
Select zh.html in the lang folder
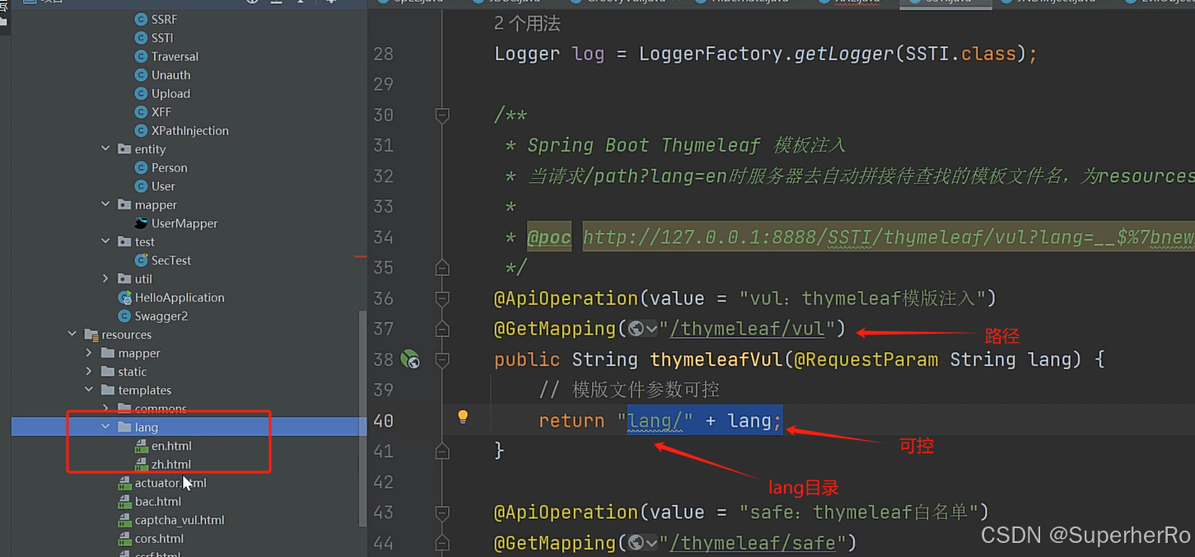click(x=171, y=465)
